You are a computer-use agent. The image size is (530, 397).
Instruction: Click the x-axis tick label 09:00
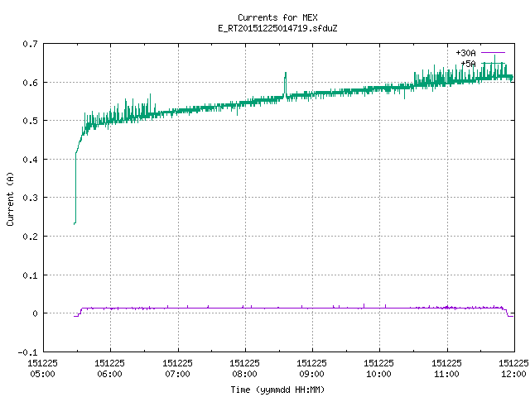pos(311,374)
